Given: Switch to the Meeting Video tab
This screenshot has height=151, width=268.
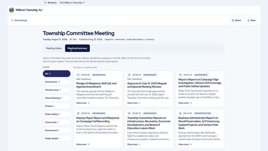Looking at the screenshot, I should [x=54, y=48].
